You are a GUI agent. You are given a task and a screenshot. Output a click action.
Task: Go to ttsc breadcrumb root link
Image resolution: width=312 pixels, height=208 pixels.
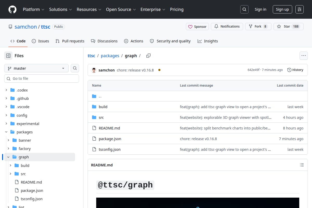pyautogui.click(x=91, y=56)
